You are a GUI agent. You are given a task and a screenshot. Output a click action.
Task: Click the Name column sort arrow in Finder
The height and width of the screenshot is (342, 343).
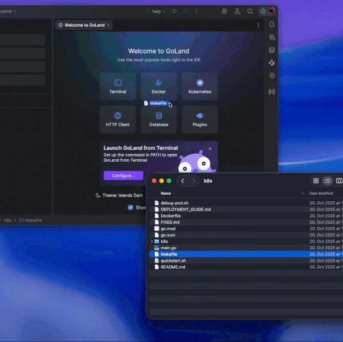point(303,194)
